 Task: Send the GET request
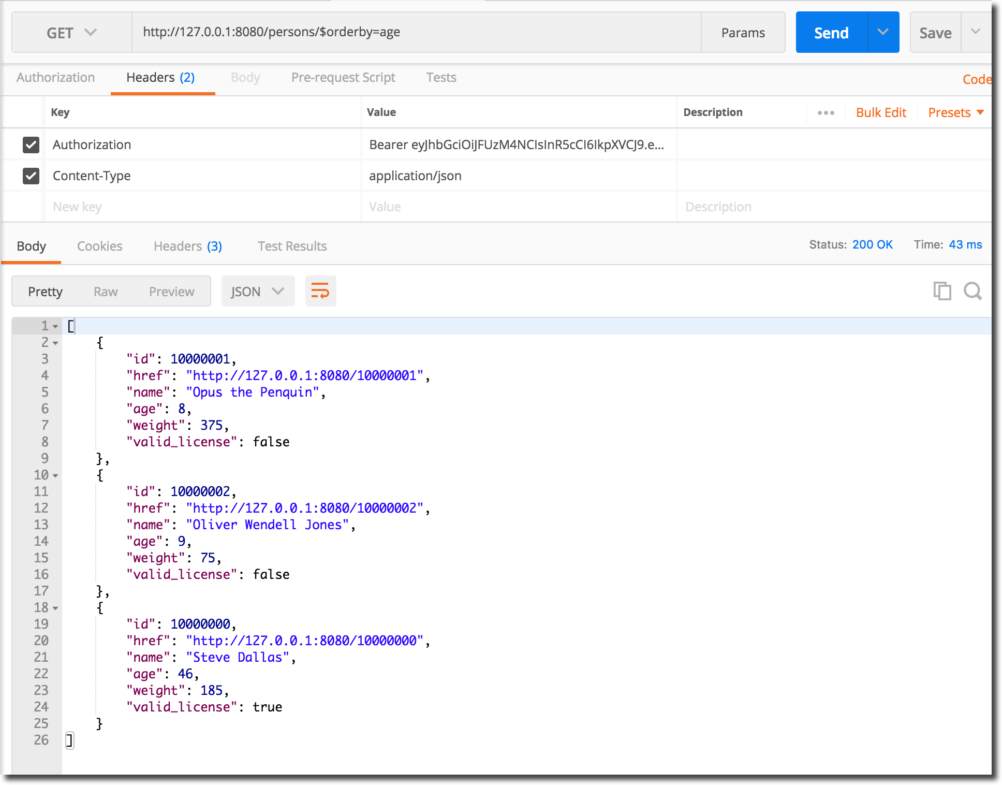[x=831, y=33]
